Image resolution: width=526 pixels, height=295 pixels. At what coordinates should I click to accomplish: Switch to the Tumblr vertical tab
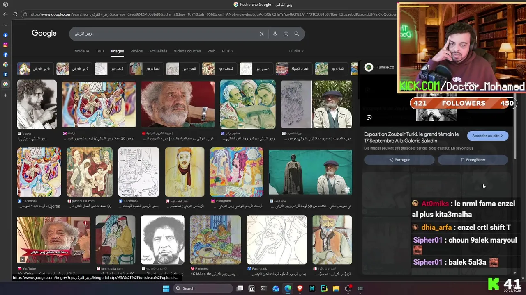[5, 75]
